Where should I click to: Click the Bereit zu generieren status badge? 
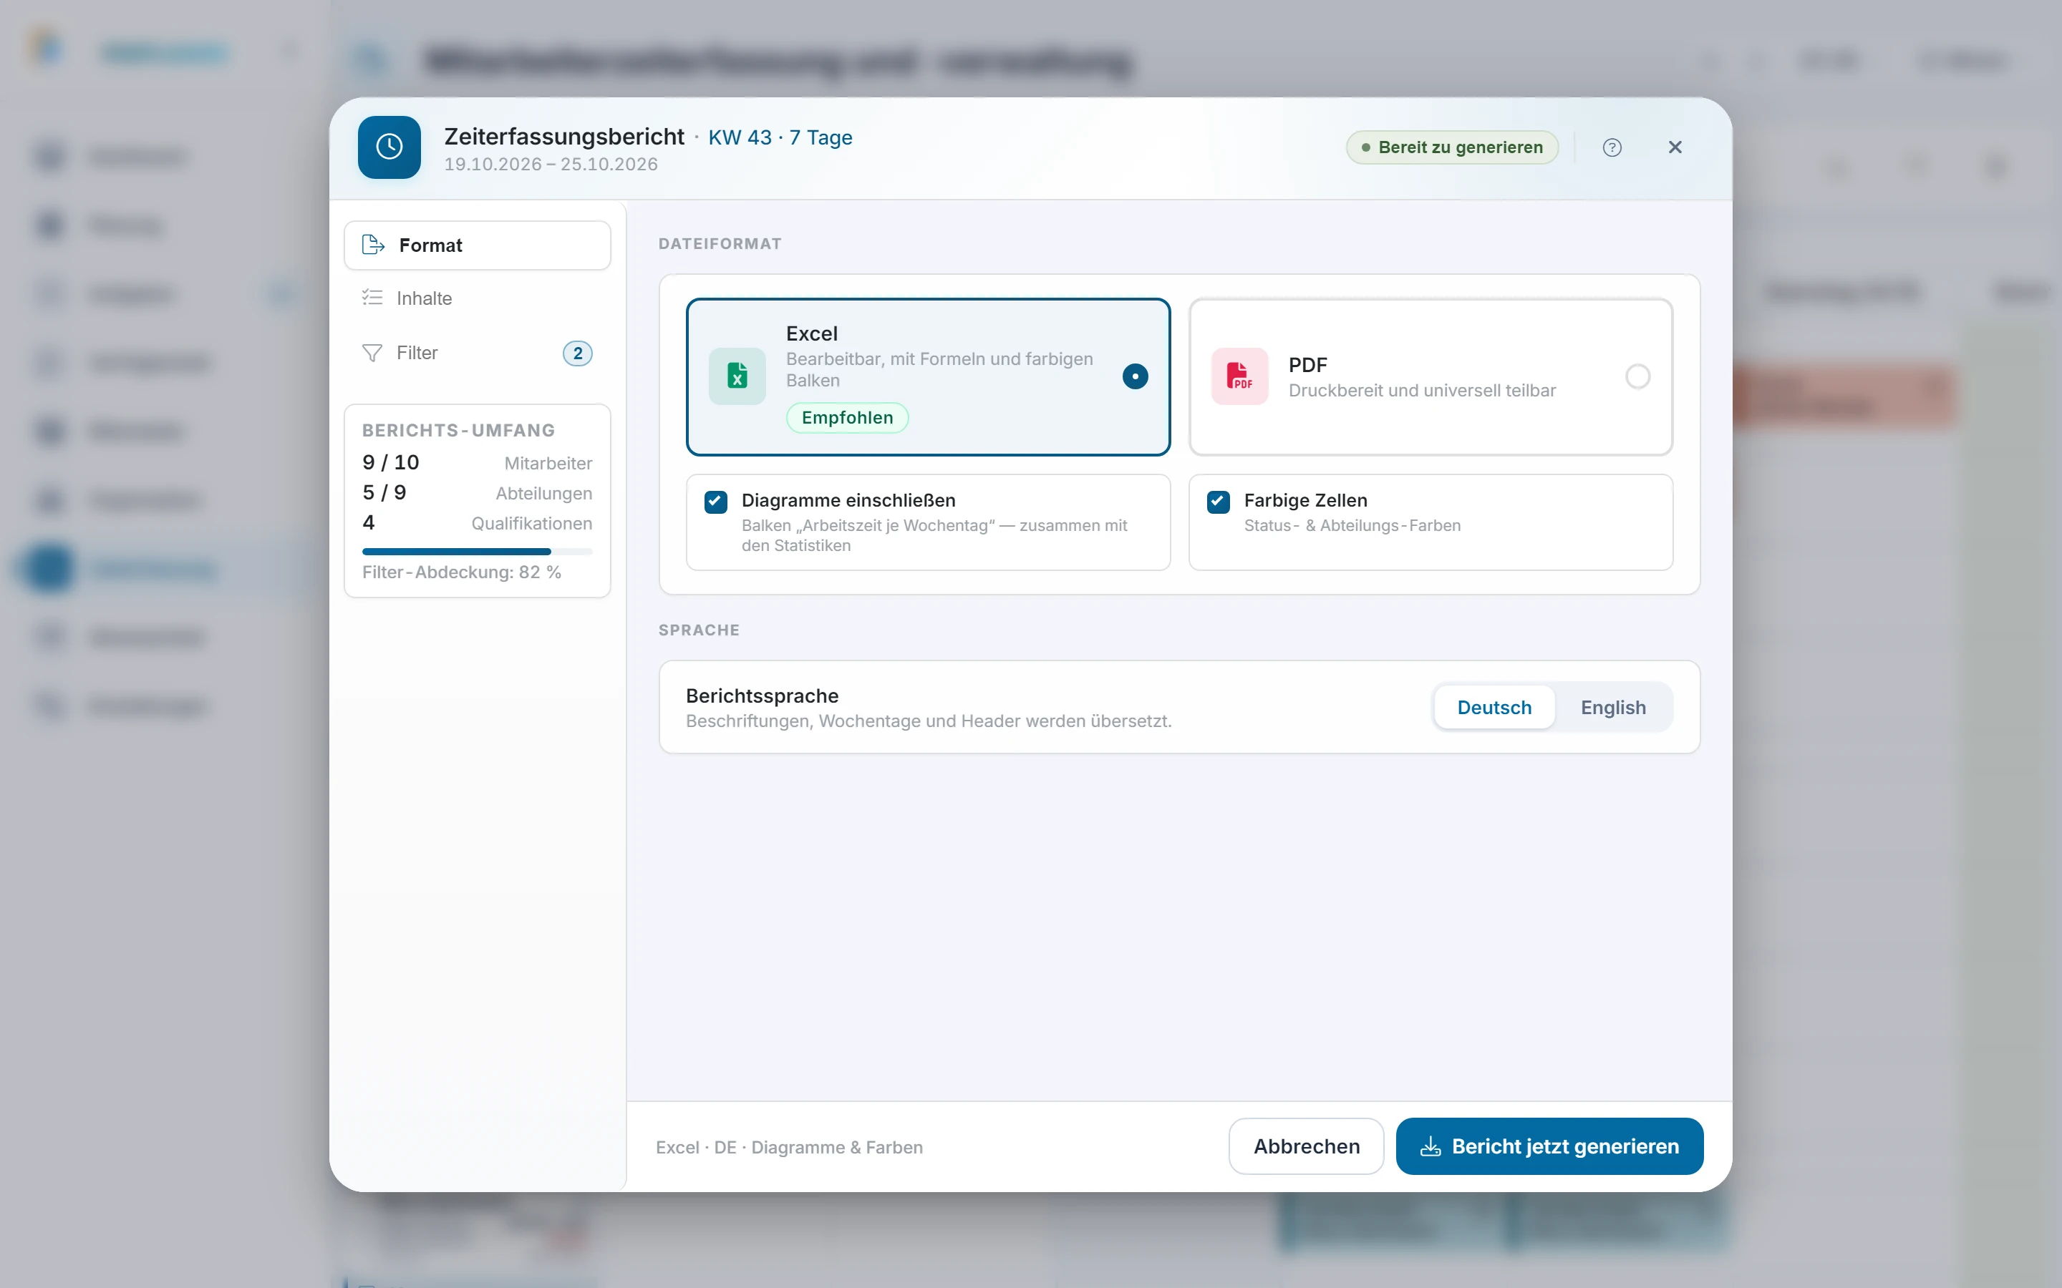[1452, 147]
